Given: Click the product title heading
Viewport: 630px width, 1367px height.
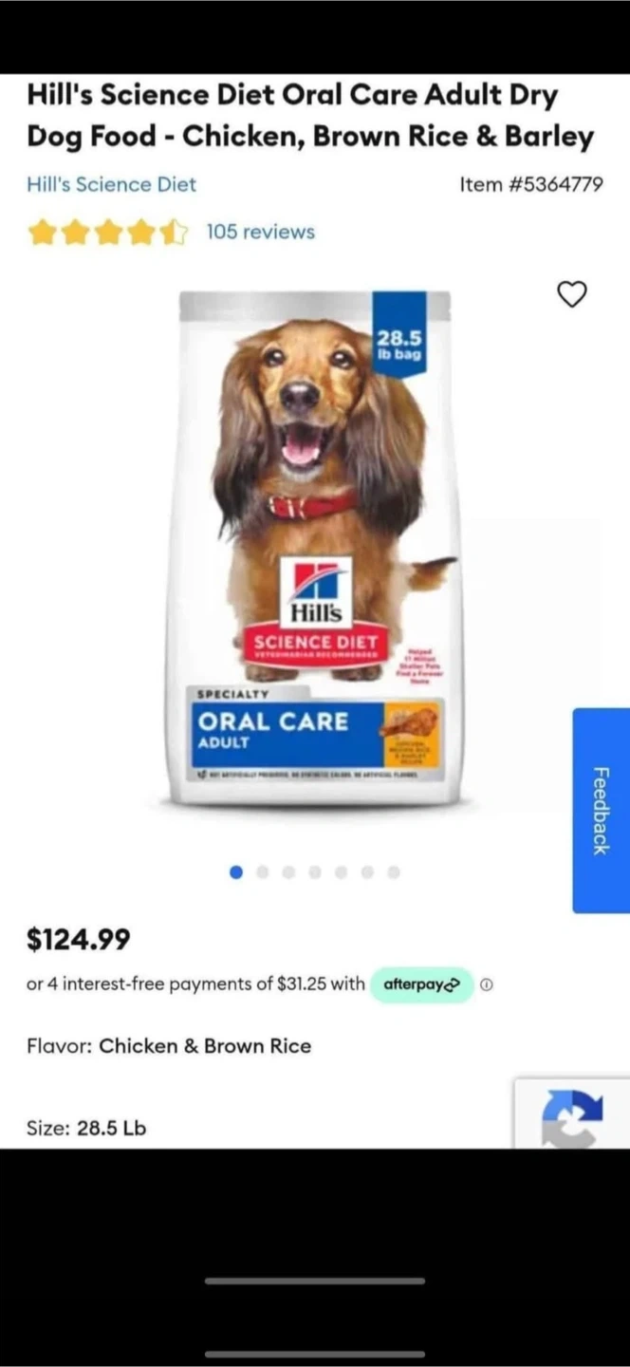Looking at the screenshot, I should coord(310,116).
